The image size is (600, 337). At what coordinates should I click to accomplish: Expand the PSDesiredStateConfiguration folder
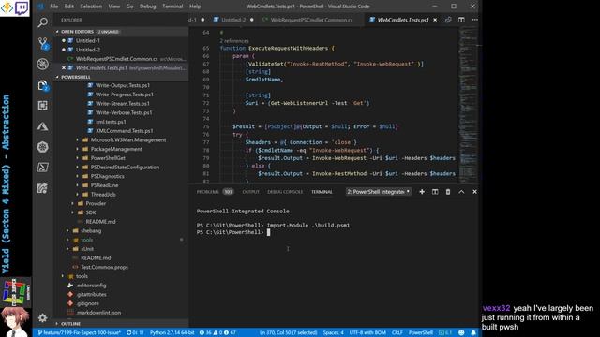[x=125, y=168]
